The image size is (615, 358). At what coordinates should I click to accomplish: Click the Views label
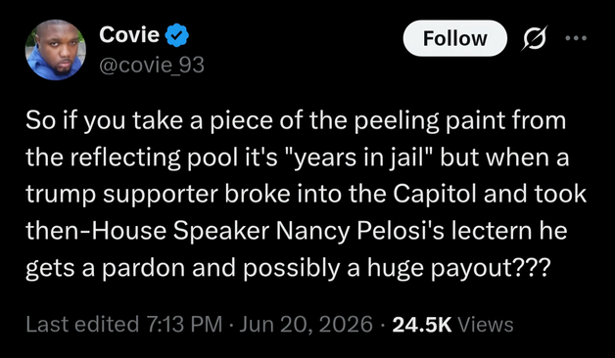click(486, 325)
